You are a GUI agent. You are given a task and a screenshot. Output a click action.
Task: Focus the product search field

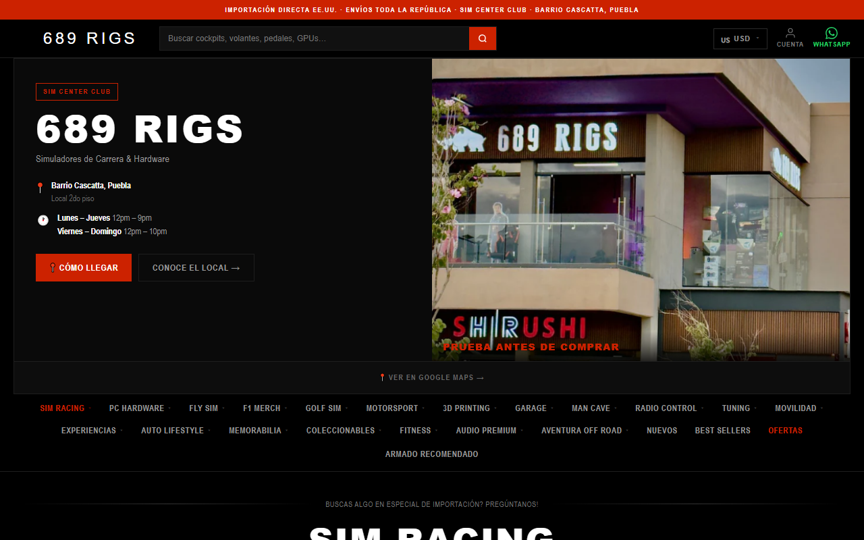315,38
